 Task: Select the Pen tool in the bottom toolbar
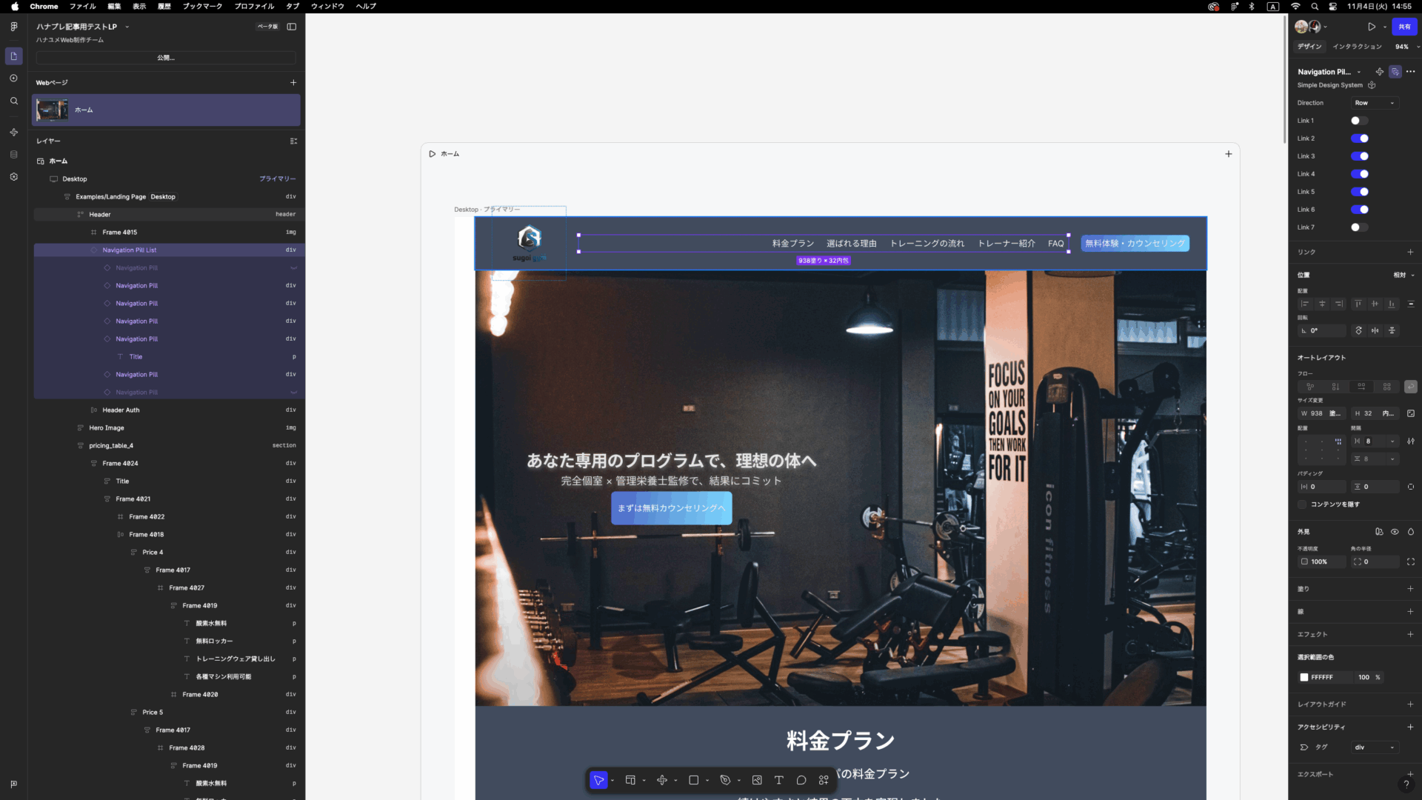click(x=725, y=780)
